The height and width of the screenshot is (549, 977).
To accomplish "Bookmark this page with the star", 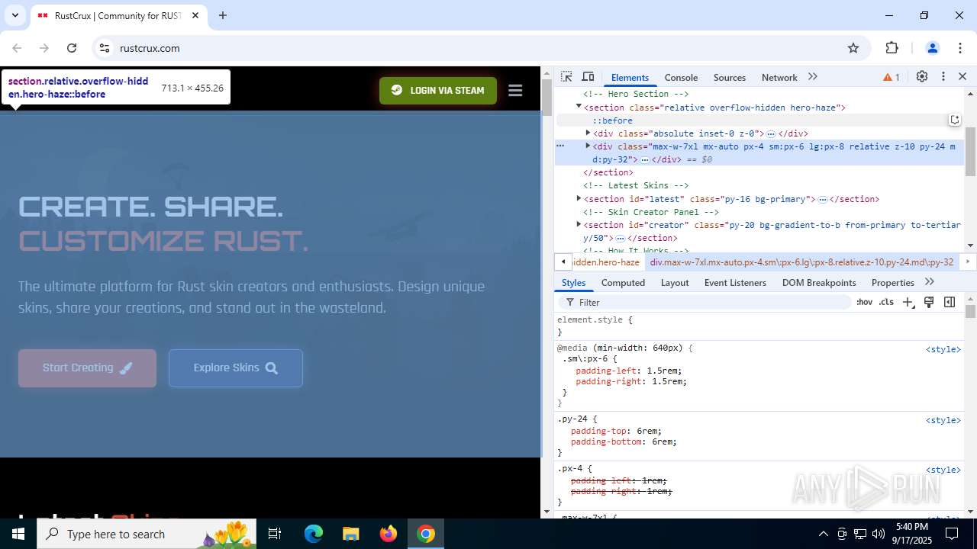I will (x=853, y=48).
